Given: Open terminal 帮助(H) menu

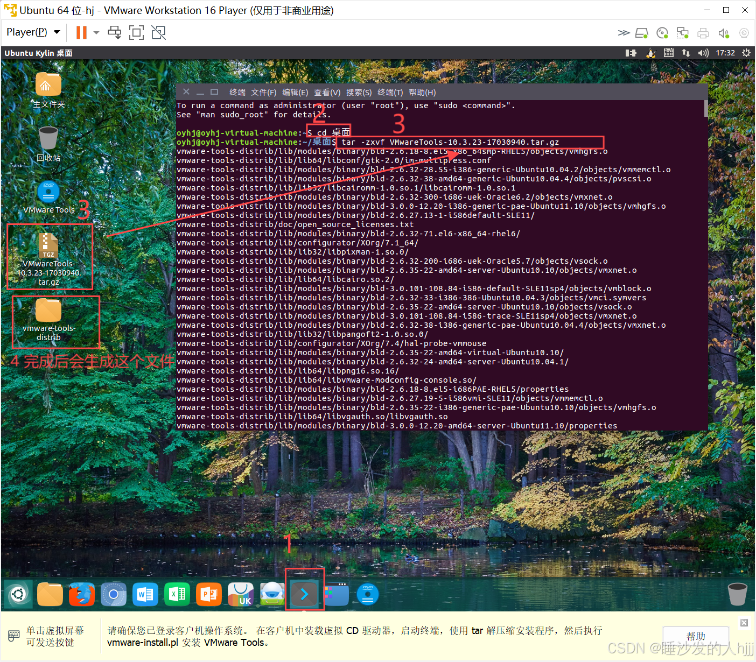Looking at the screenshot, I should [422, 93].
